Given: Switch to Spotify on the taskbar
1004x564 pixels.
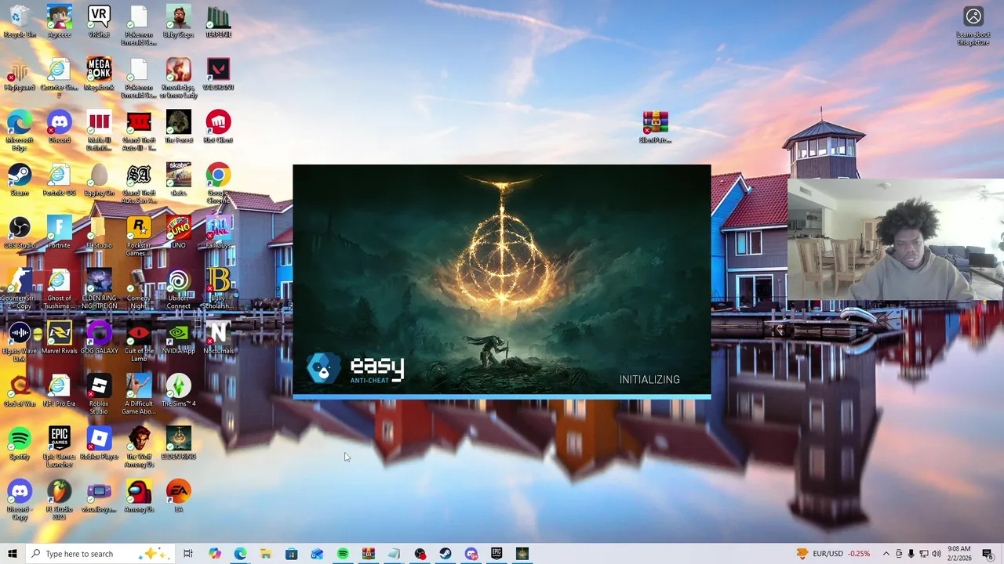Looking at the screenshot, I should (343, 554).
